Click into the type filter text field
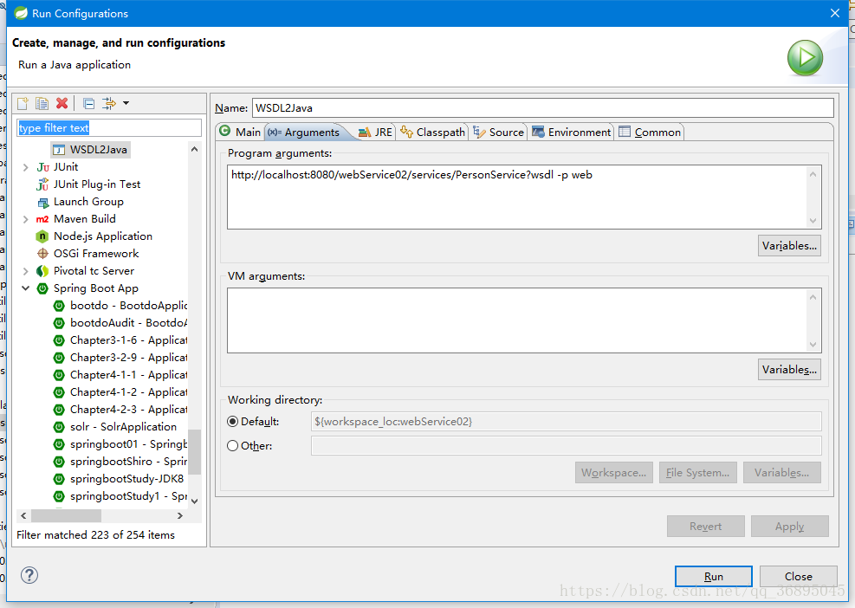855x608 pixels. coord(109,128)
